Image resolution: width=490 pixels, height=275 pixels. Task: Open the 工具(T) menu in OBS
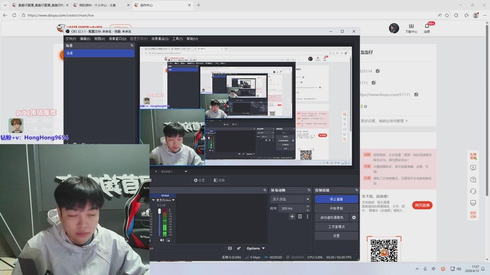coord(178,38)
